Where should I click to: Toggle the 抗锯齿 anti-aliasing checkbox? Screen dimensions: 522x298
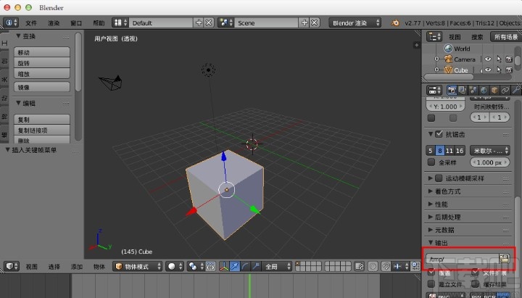tap(439, 134)
